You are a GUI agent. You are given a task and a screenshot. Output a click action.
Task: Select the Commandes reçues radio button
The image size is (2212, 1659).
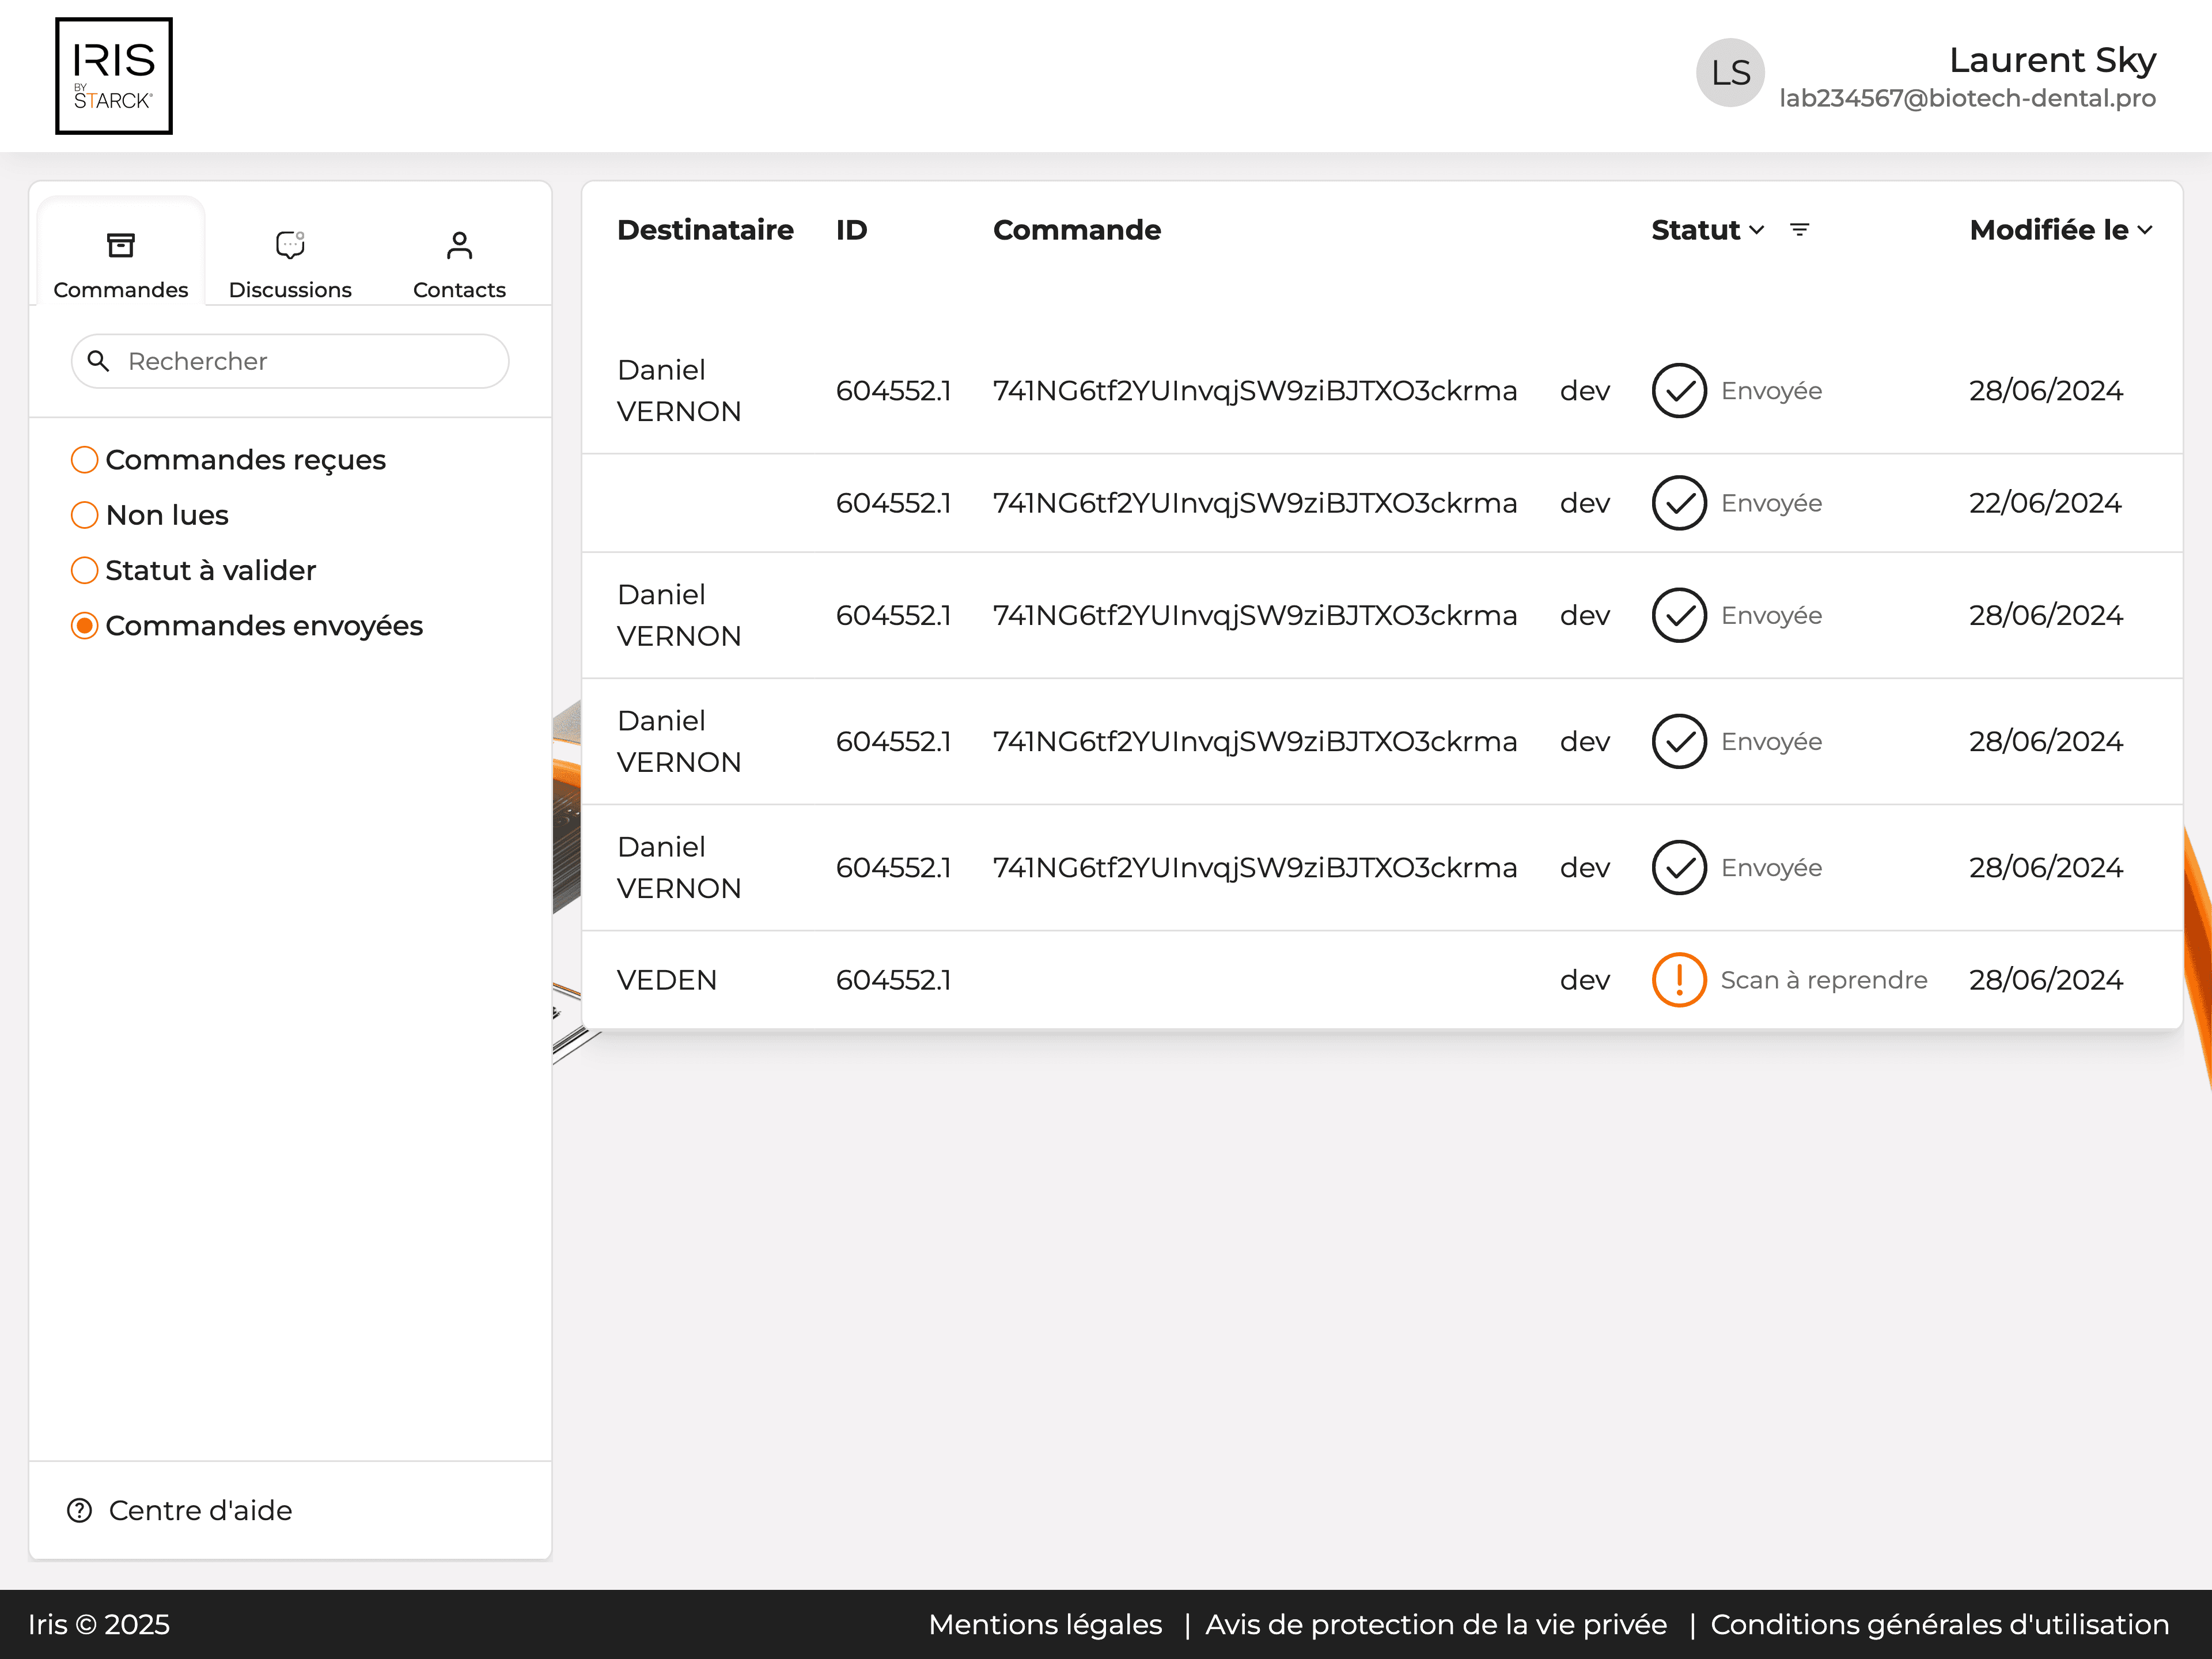click(x=84, y=459)
